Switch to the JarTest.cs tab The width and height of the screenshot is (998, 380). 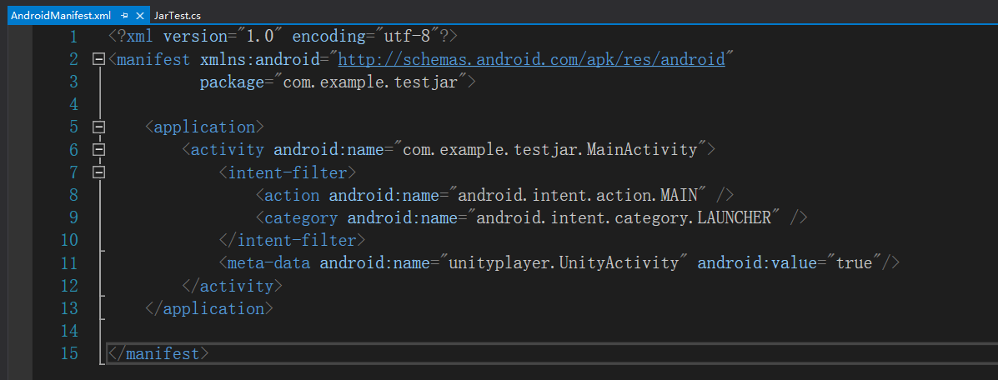point(178,15)
